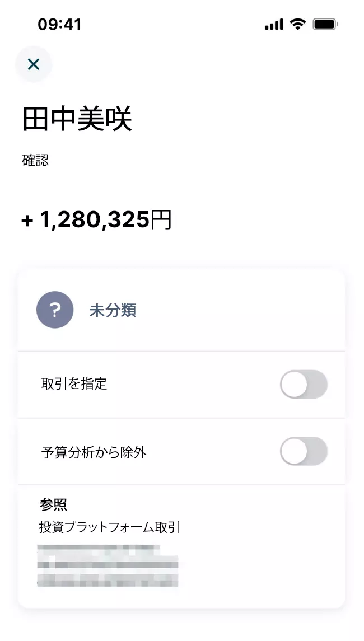This screenshot has width=364, height=641.
Task: Toggle the 予算分析から除外 switch
Action: coord(304,451)
